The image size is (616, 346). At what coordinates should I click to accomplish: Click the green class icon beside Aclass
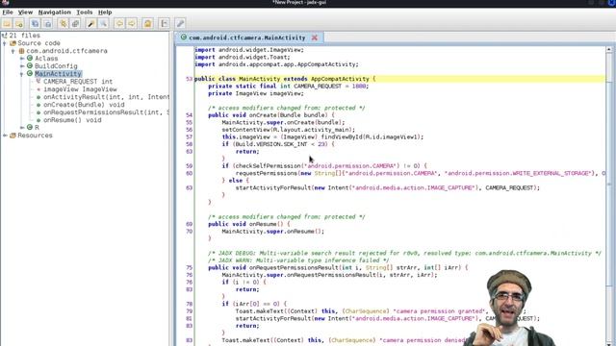30,58
